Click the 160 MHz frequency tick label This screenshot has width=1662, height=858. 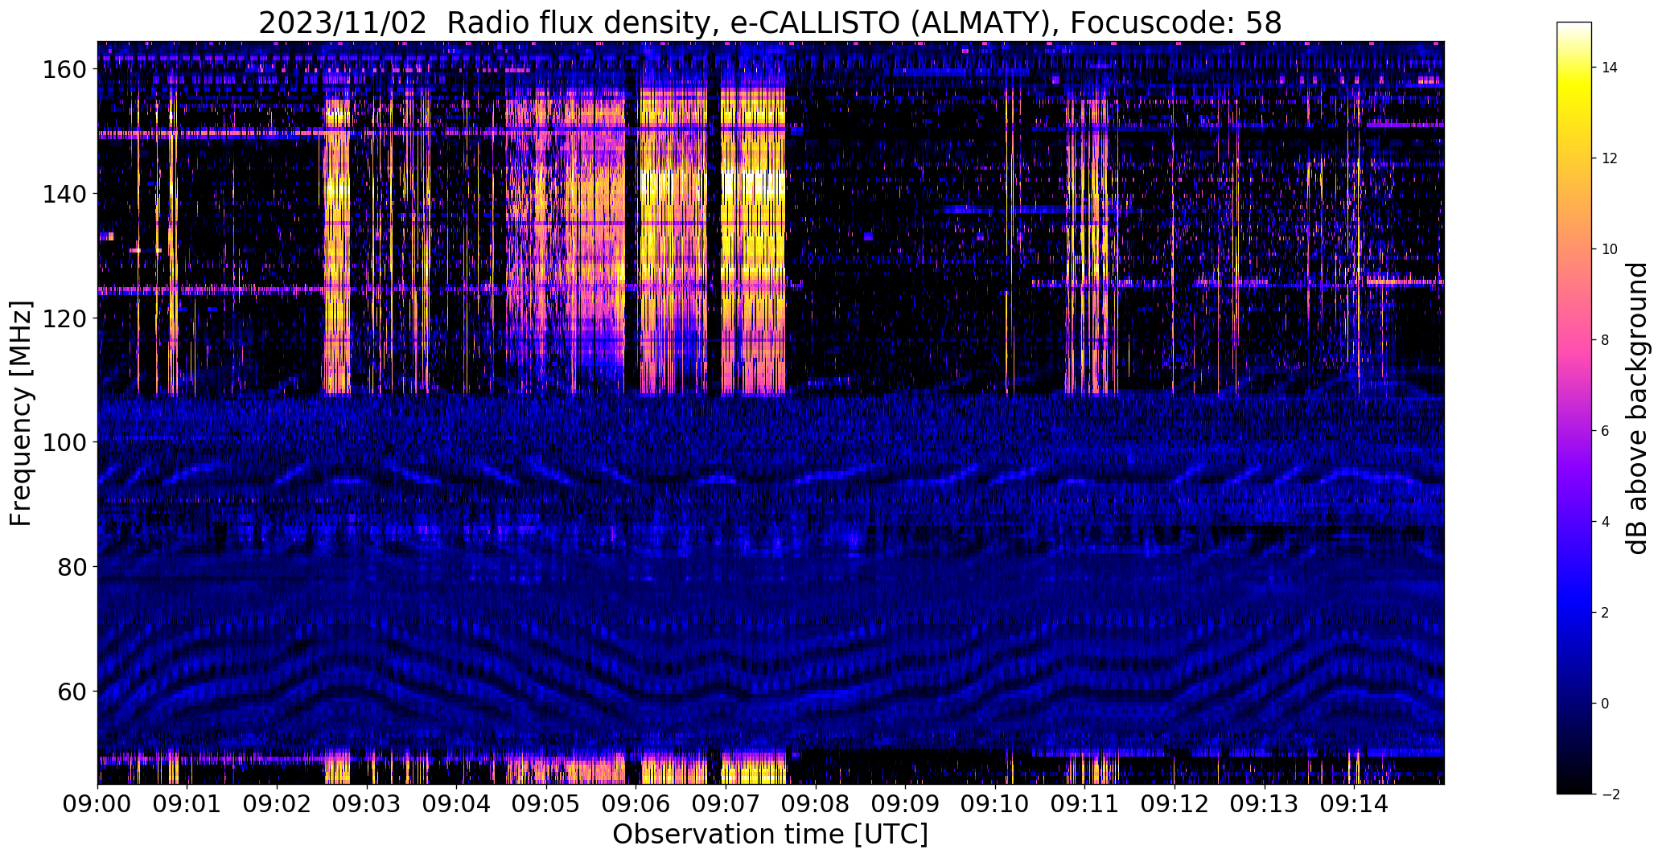tap(64, 70)
